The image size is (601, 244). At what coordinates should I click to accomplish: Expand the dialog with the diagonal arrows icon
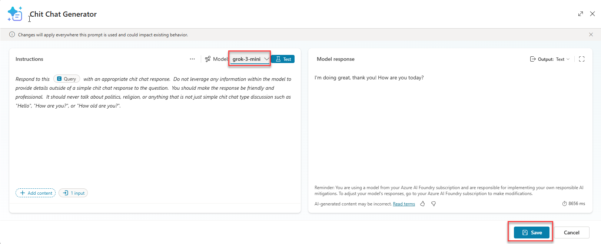point(580,14)
